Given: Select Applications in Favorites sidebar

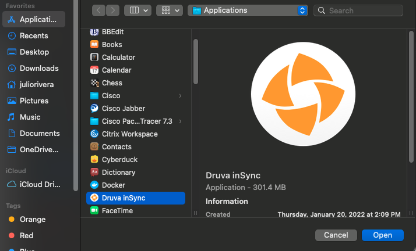Looking at the screenshot, I should click(34, 19).
